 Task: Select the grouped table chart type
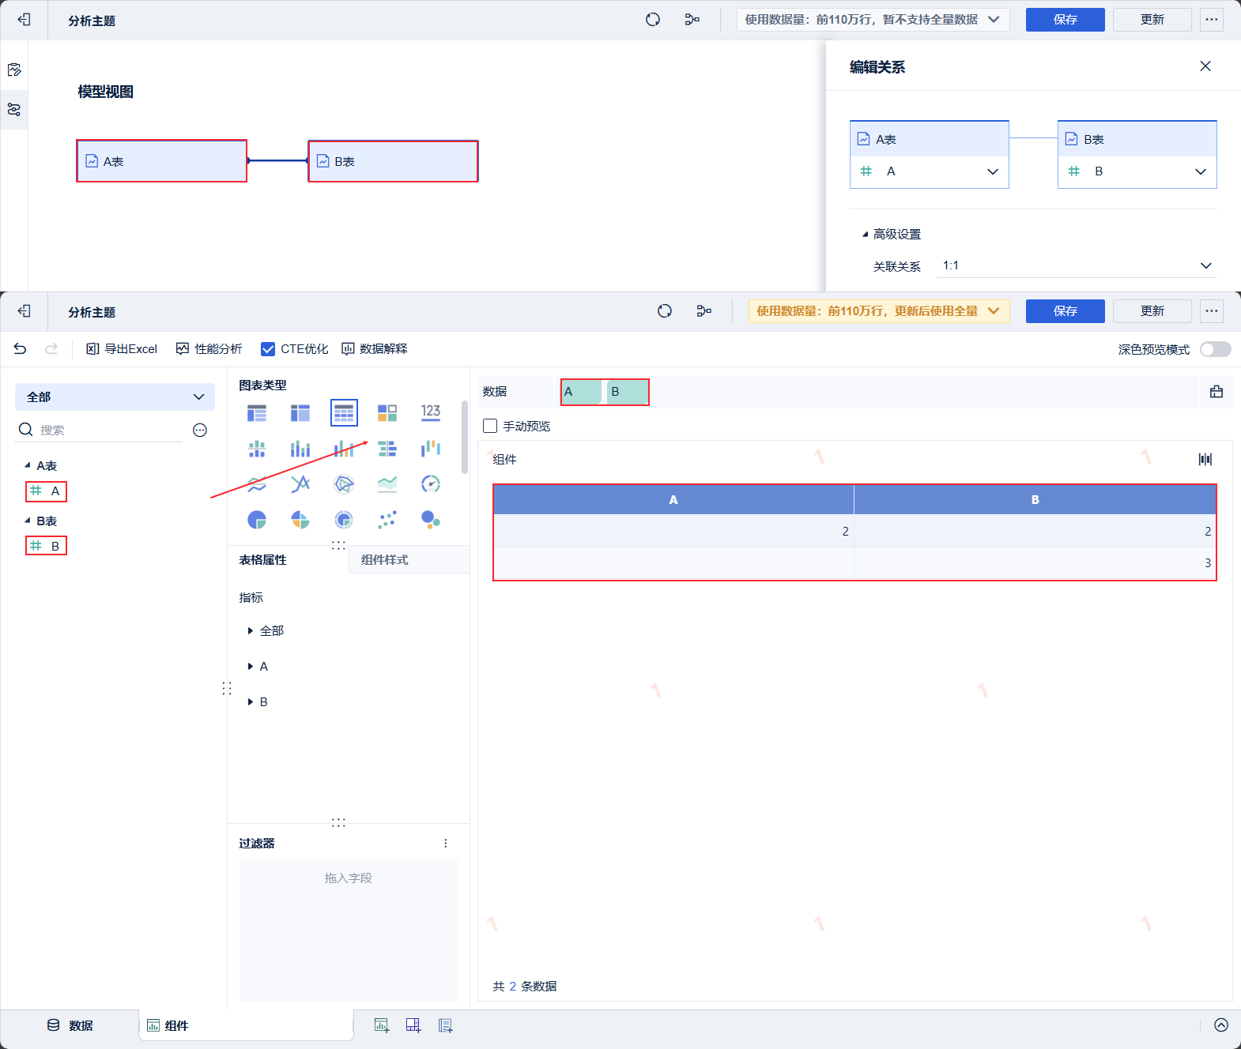pos(257,412)
